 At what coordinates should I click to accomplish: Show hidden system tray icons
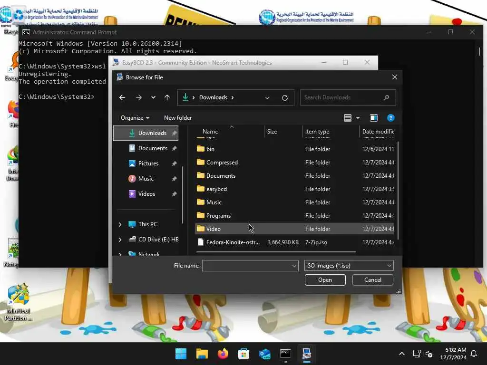click(x=401, y=354)
